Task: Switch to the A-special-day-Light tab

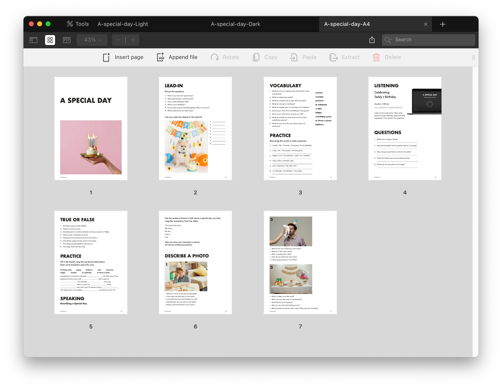Action: point(123,24)
